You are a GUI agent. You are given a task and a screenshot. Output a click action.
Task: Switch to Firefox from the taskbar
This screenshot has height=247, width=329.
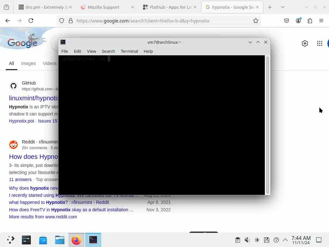pos(76,240)
